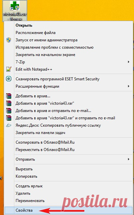Viewport: 134px width, 215px height.
Task: Expand the Отправить submenu arrow
Action: coord(129,159)
